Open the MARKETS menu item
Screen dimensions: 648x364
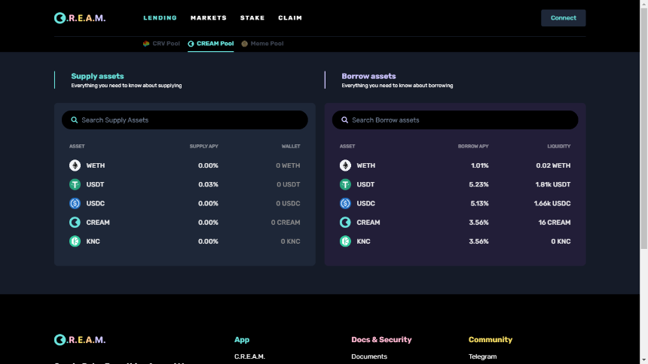point(209,18)
